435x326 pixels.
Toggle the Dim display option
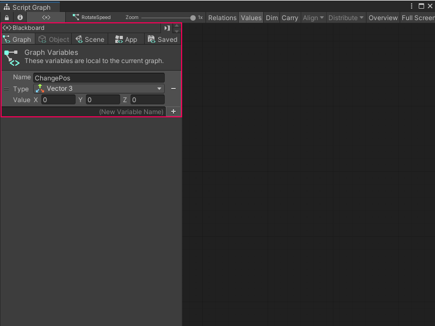pos(272,17)
